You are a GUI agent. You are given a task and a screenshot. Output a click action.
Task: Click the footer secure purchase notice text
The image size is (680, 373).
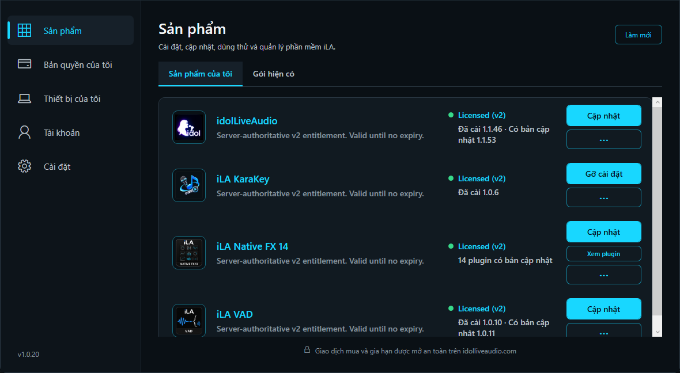(x=415, y=351)
